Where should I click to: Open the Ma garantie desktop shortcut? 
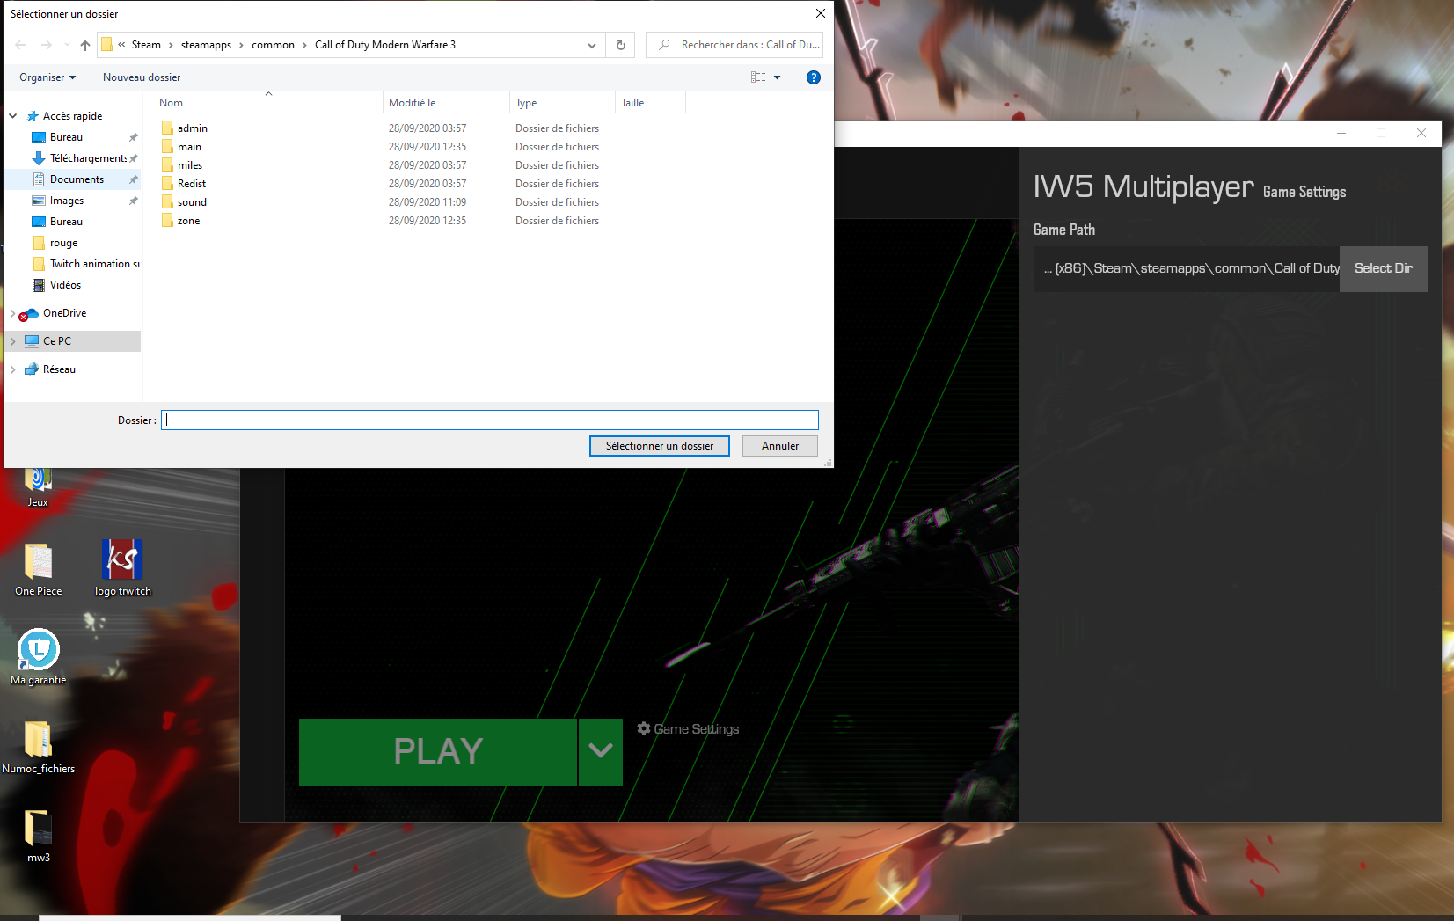38,658
